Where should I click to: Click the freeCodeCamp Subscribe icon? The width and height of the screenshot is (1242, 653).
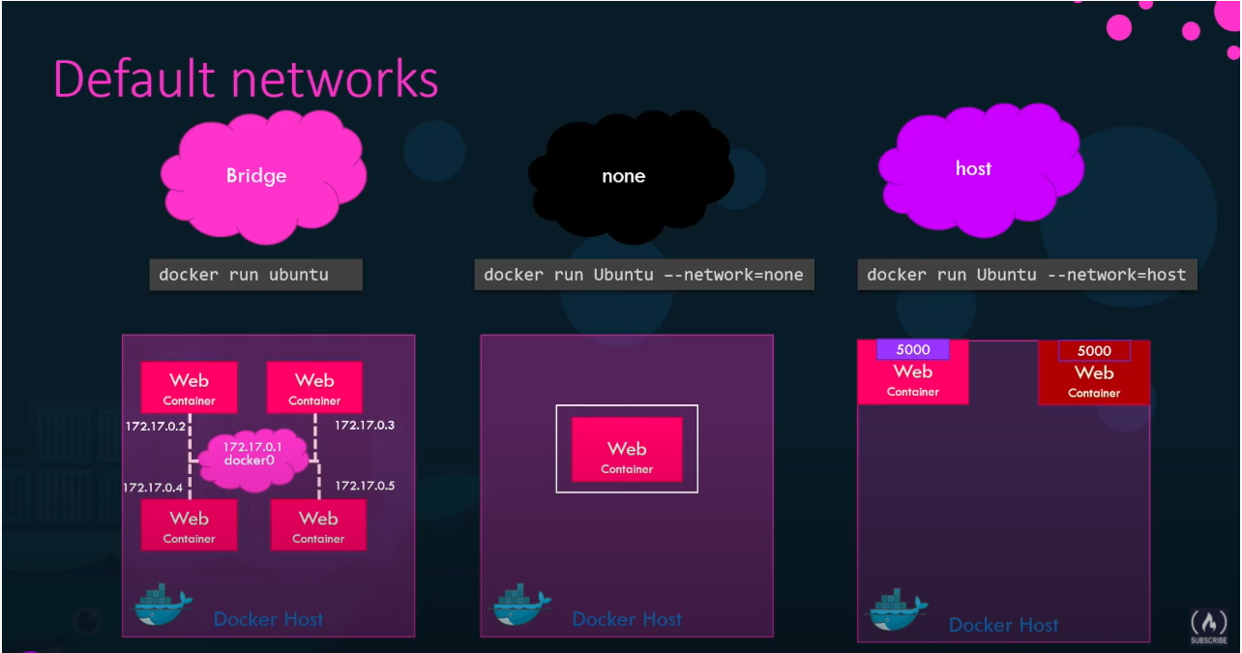click(1209, 627)
